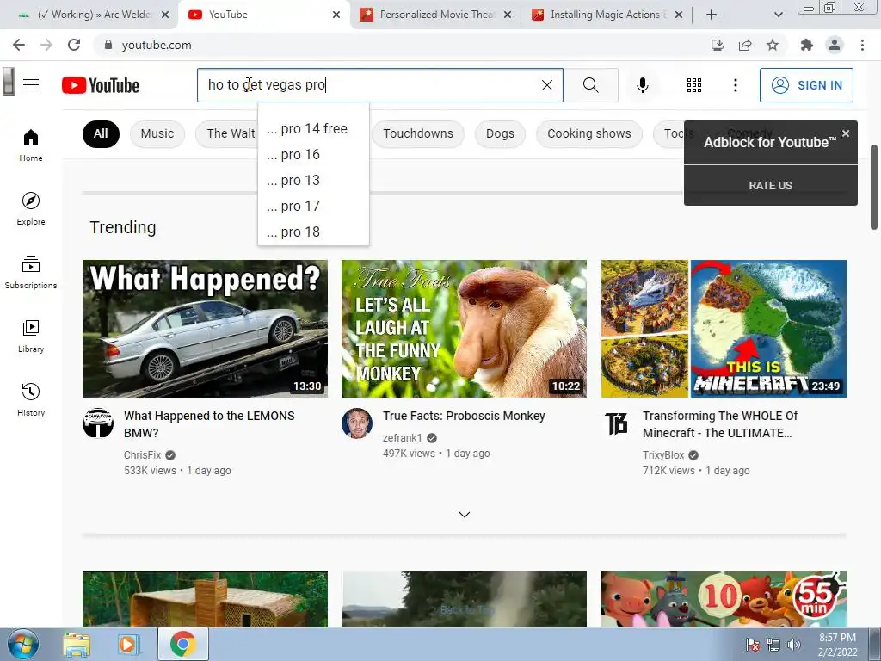Viewport: 881px width, 661px height.
Task: Expand Trending section with down chevron
Action: (464, 515)
